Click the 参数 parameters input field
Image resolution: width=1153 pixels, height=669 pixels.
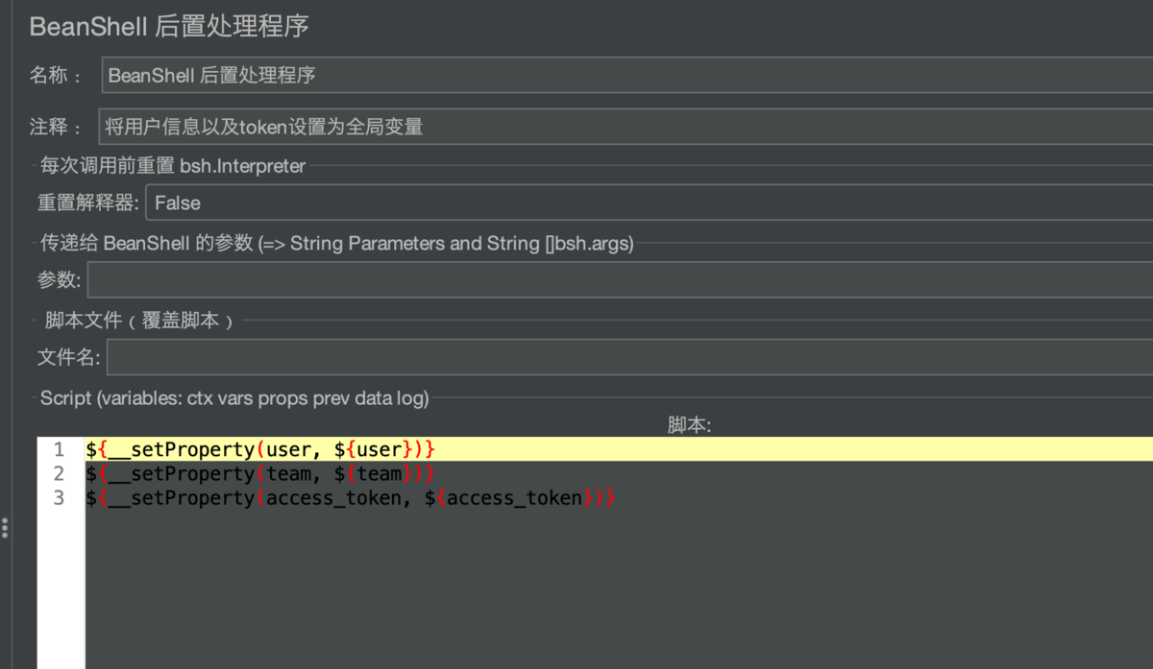[621, 280]
